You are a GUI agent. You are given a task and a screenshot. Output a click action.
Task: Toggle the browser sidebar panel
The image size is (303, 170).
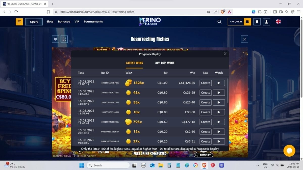click(x=275, y=12)
